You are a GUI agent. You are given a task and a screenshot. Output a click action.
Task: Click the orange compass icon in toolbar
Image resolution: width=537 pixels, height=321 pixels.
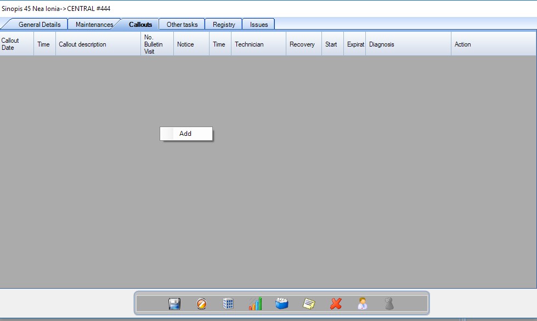(201, 303)
